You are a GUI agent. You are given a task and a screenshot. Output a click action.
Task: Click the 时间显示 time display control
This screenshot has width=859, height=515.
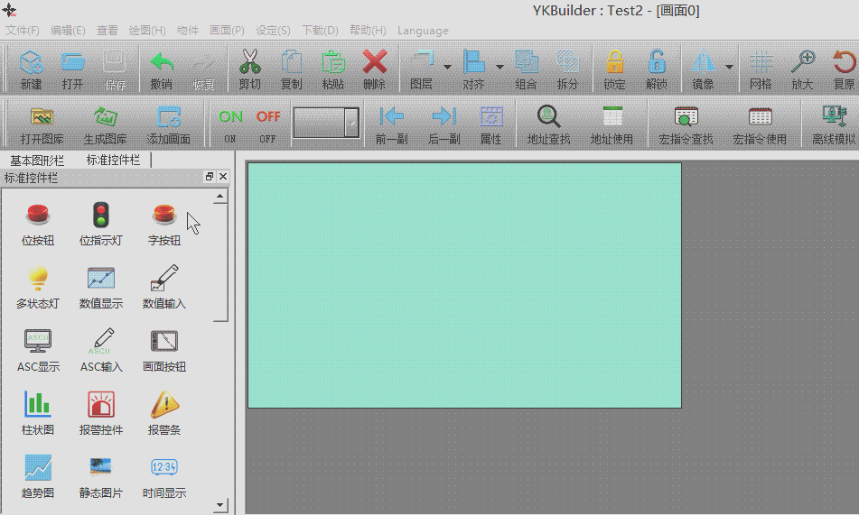click(x=164, y=476)
